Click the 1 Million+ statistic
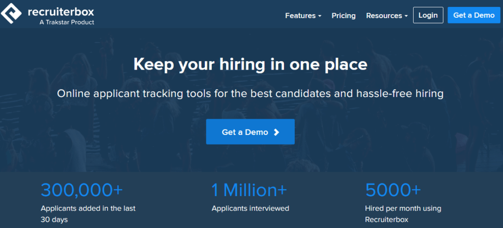The width and height of the screenshot is (503, 228). coord(249,190)
